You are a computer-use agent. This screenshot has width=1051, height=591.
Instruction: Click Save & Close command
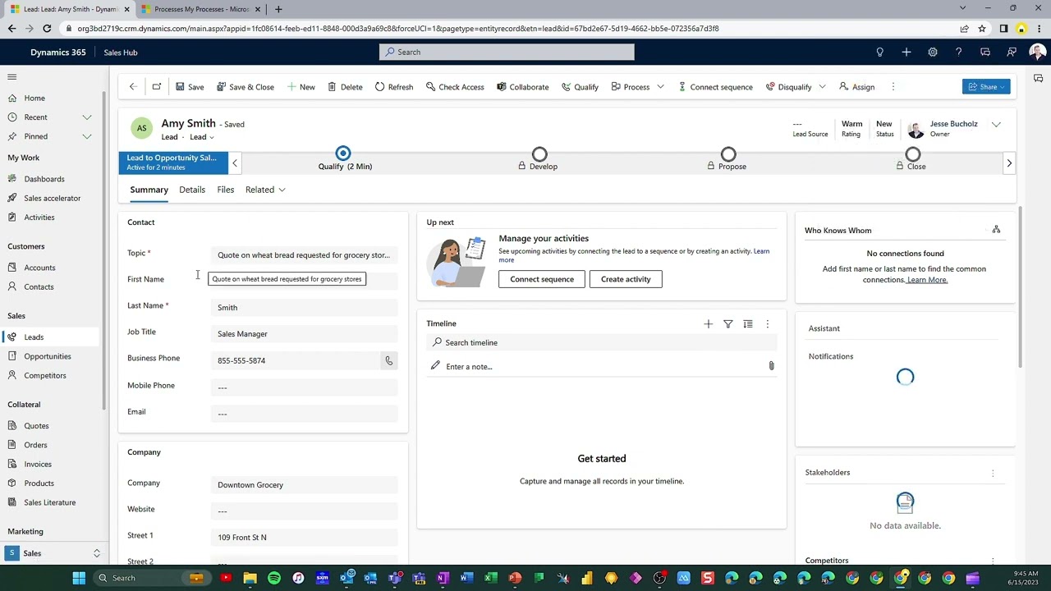pos(246,87)
